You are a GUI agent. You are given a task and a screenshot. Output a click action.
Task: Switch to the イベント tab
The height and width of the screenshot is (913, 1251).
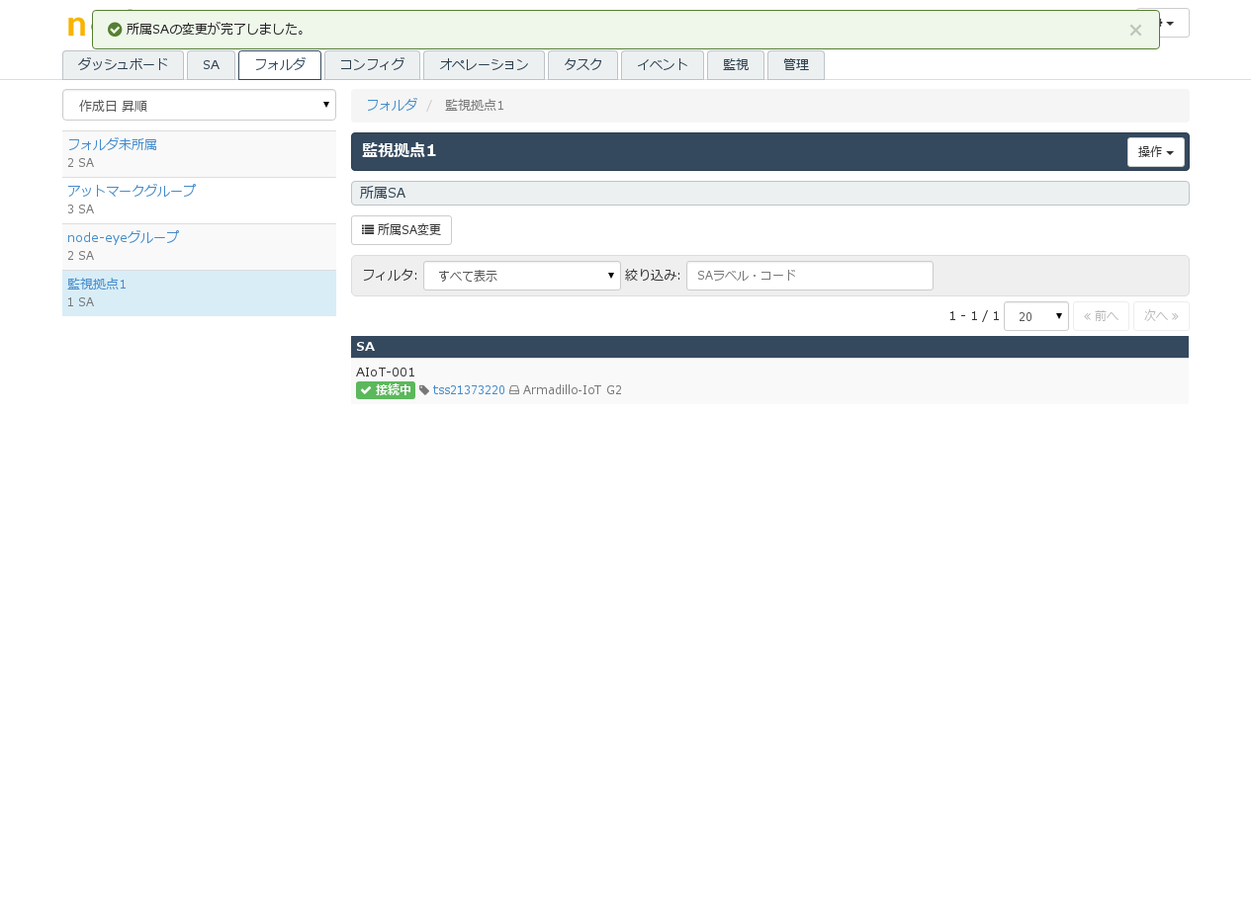(x=663, y=64)
